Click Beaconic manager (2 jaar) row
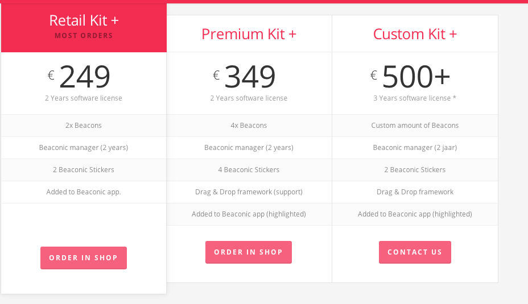This screenshot has height=304, width=528. [x=415, y=148]
